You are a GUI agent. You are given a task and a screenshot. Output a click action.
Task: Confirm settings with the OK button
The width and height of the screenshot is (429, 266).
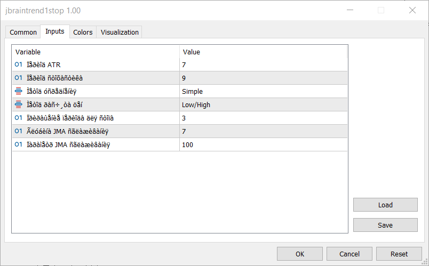point(300,254)
